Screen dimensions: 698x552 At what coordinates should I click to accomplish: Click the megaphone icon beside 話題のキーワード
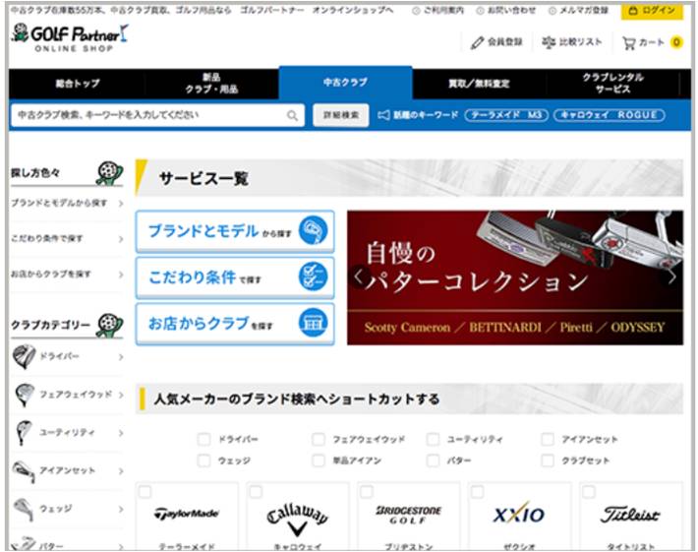[383, 115]
